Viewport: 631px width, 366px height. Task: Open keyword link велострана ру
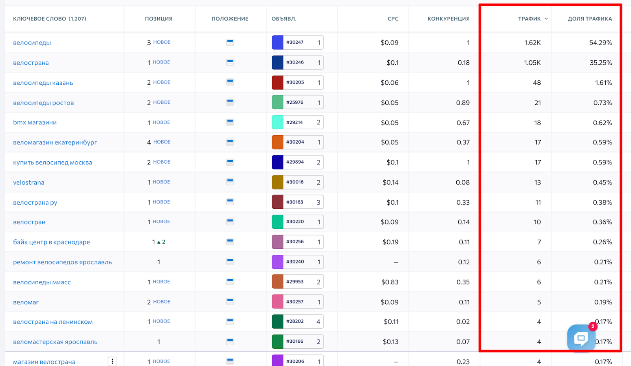[x=35, y=203]
